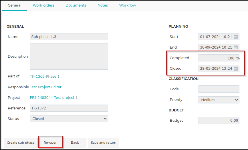Click into the Description text area
The image size is (248, 150).
click(69, 56)
